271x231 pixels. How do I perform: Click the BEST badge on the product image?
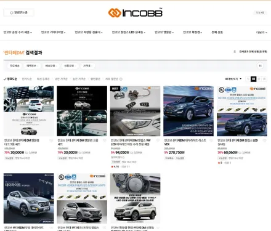coord(115,89)
